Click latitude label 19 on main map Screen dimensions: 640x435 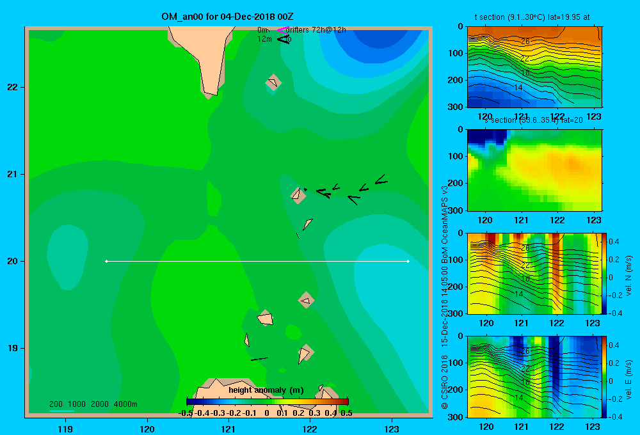click(13, 348)
